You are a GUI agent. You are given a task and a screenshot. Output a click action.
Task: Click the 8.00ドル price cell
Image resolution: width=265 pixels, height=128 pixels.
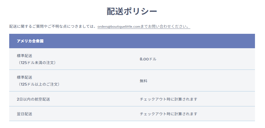click(148, 59)
